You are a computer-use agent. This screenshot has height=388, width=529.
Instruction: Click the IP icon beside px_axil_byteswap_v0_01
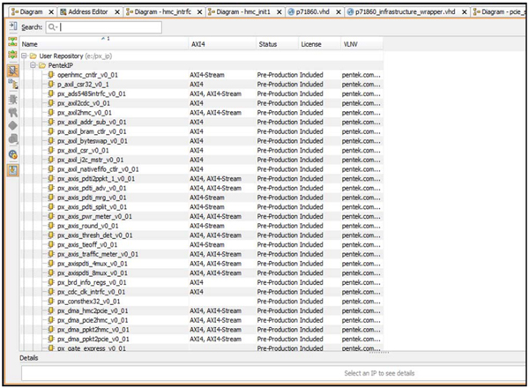coord(51,141)
